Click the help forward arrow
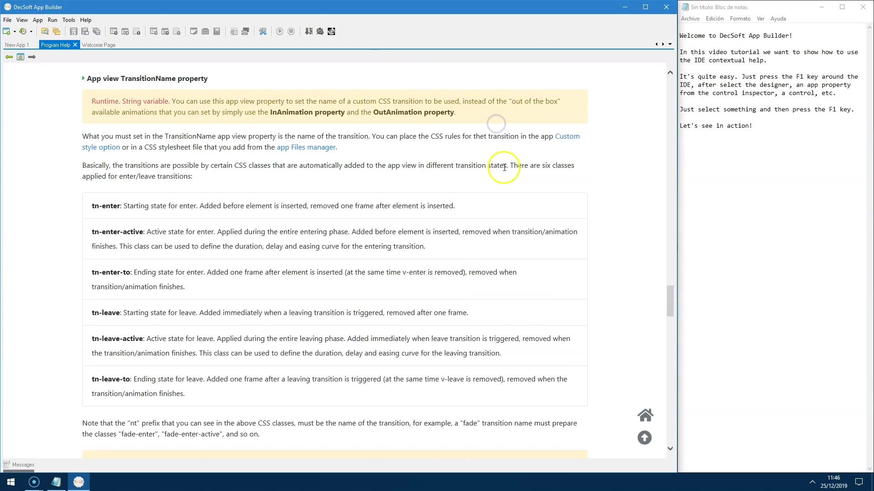 [x=32, y=57]
